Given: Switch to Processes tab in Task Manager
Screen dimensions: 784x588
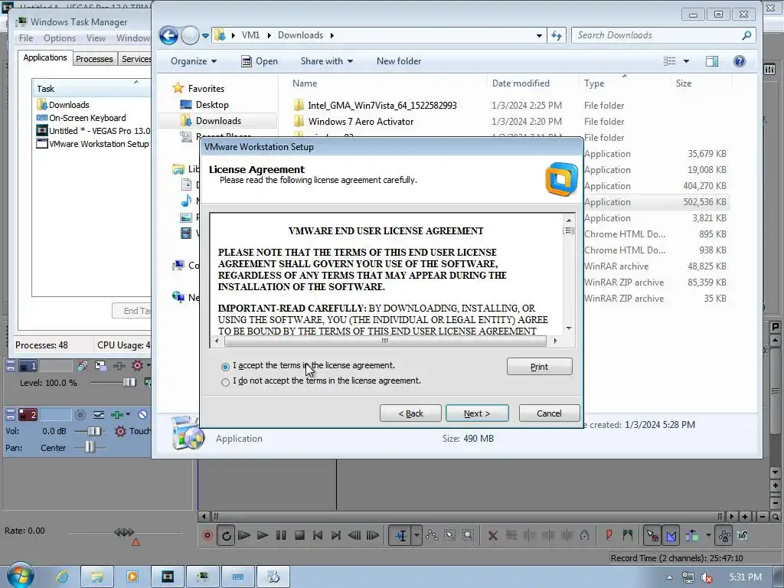Looking at the screenshot, I should [94, 59].
